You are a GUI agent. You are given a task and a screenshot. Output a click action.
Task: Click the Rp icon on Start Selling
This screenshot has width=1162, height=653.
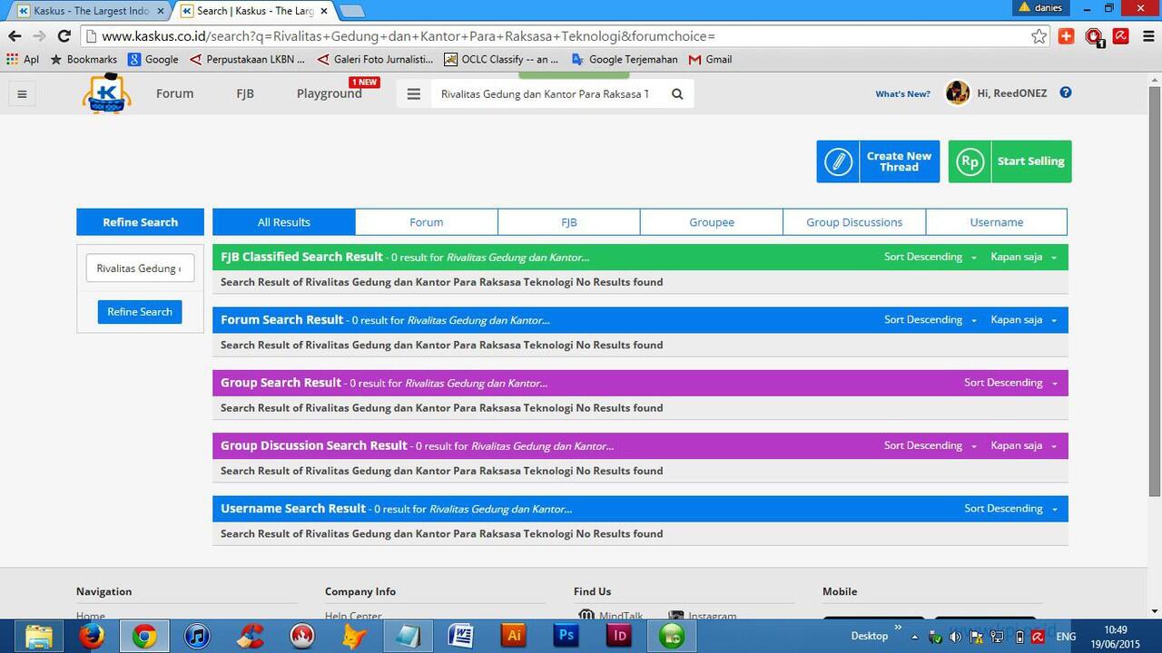coord(970,161)
